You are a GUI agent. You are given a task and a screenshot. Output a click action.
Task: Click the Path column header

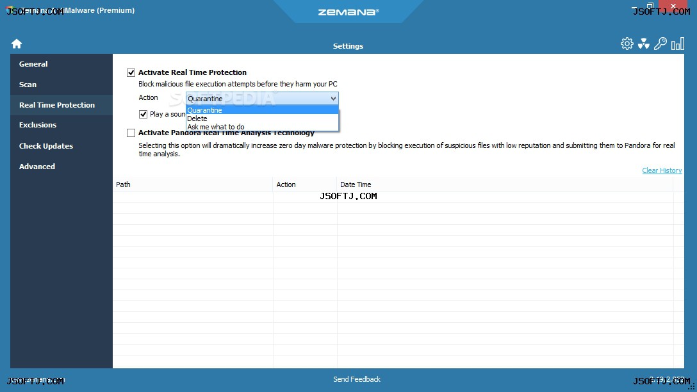193,184
